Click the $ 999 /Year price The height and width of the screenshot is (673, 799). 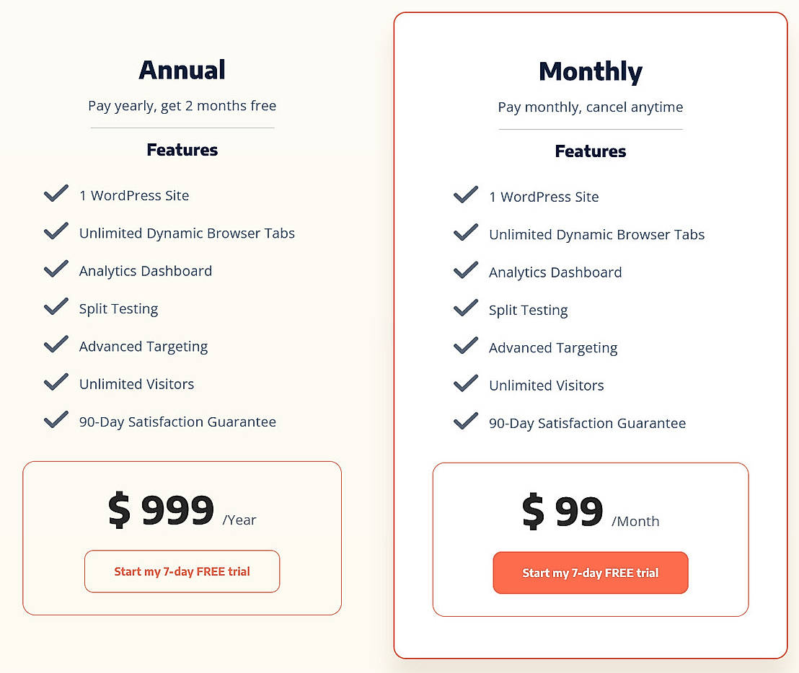coord(182,510)
